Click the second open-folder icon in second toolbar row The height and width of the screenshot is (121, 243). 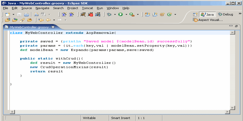click(x=15, y=20)
